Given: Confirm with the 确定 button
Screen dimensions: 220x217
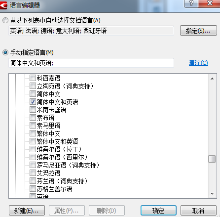Looking at the screenshot, I should [x=158, y=211].
